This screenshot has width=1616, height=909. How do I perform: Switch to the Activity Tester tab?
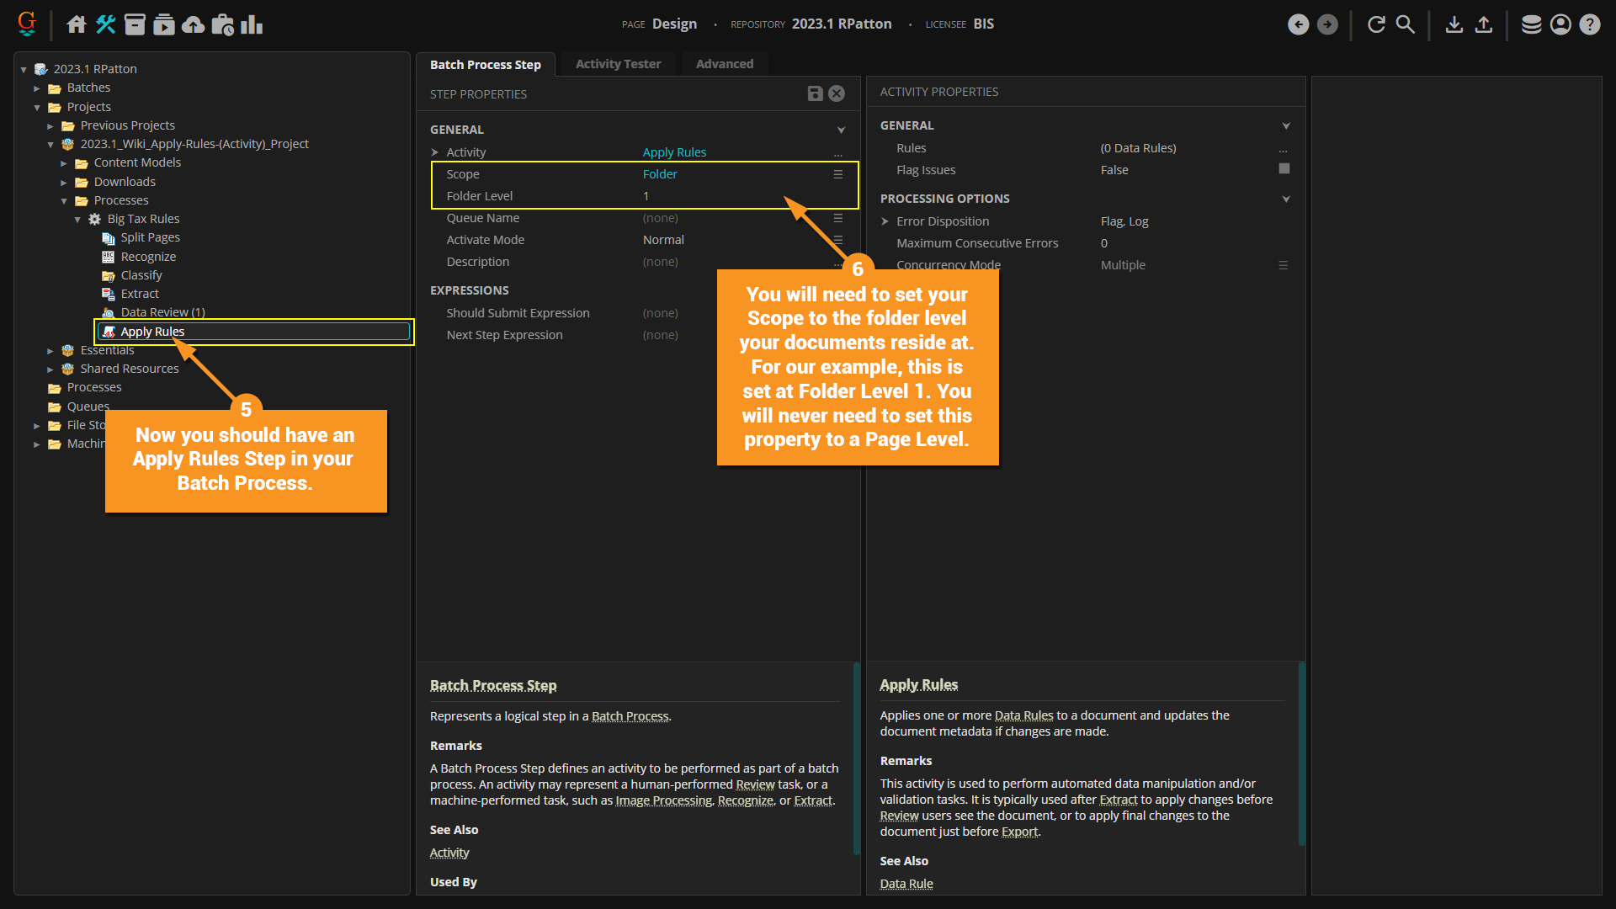(618, 64)
